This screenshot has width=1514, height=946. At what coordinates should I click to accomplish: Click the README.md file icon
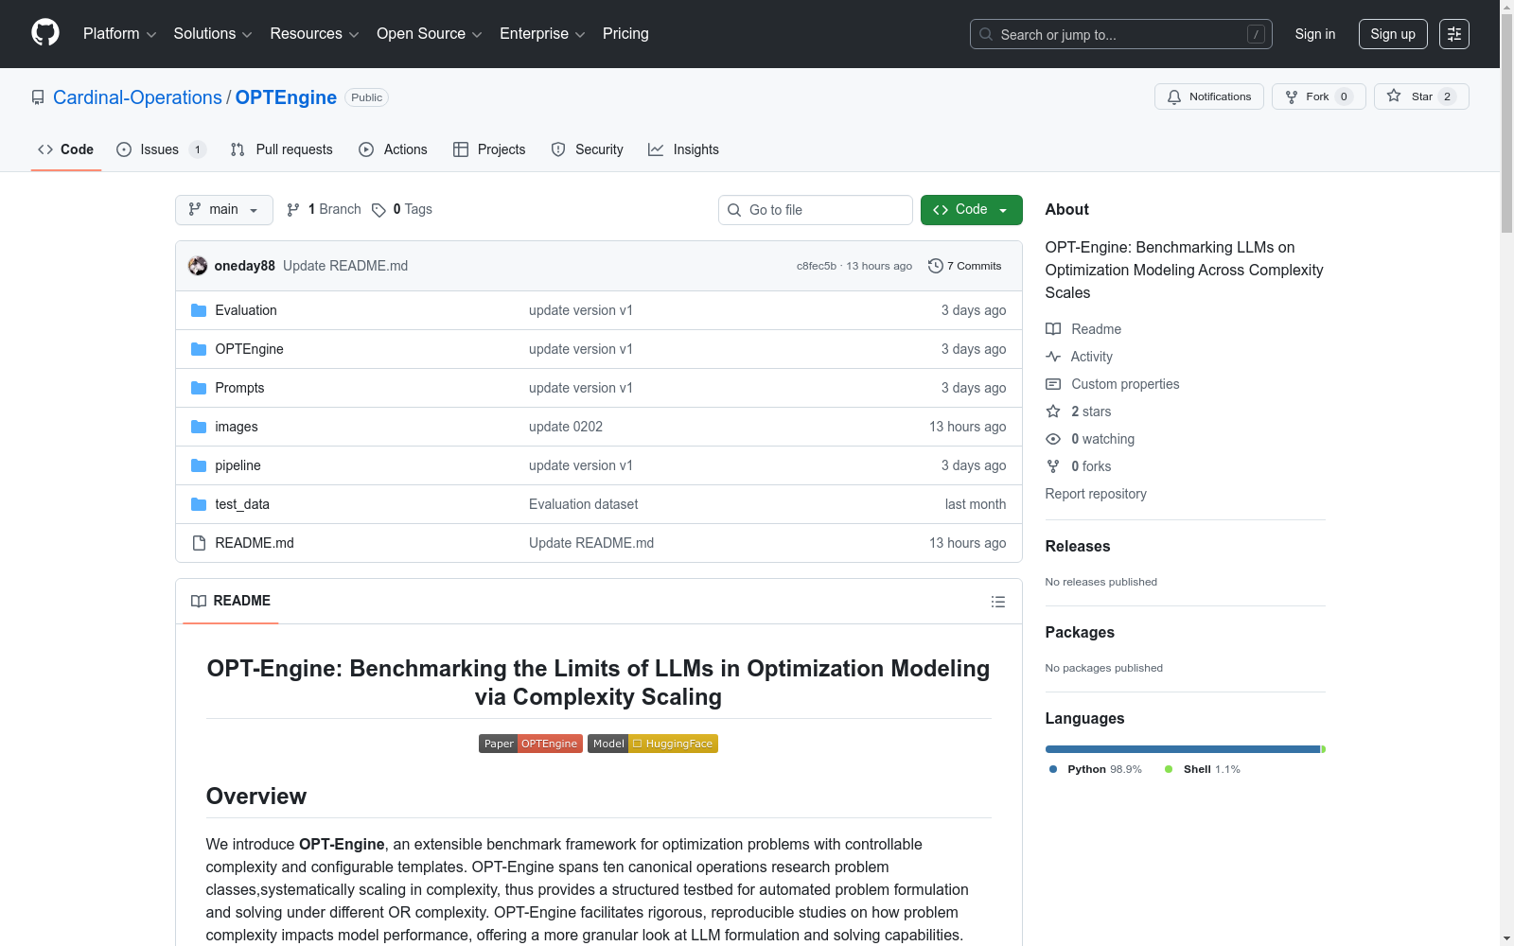[199, 543]
